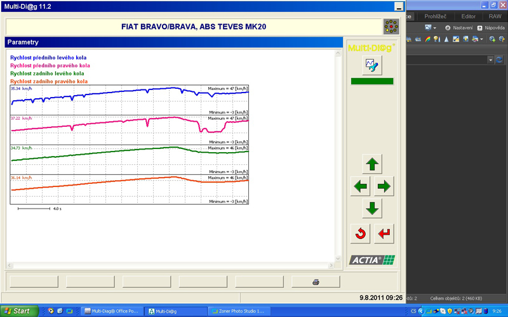The image size is (508, 317).
Task: Click the levels adjustment icon in Zoner toolbar
Action: [418, 39]
